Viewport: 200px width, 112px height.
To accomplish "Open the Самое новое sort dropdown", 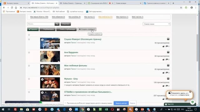I will [x=156, y=24].
